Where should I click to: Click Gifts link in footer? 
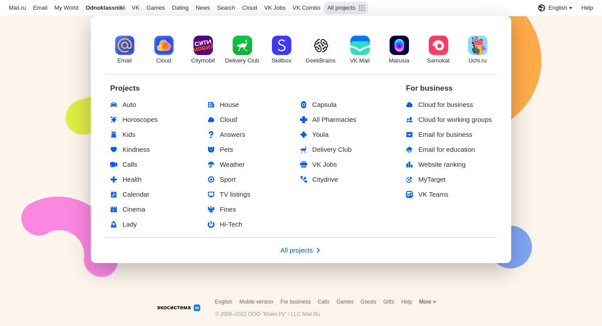(x=389, y=302)
